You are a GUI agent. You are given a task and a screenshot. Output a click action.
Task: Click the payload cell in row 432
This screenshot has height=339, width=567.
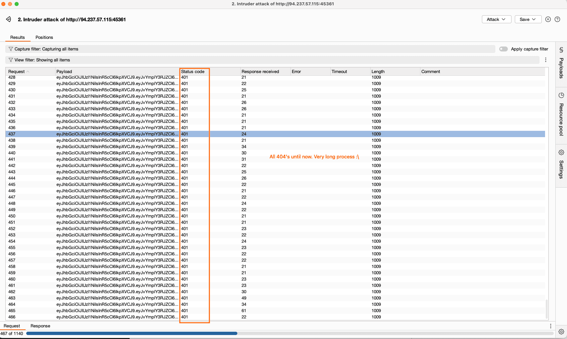pyautogui.click(x=117, y=103)
